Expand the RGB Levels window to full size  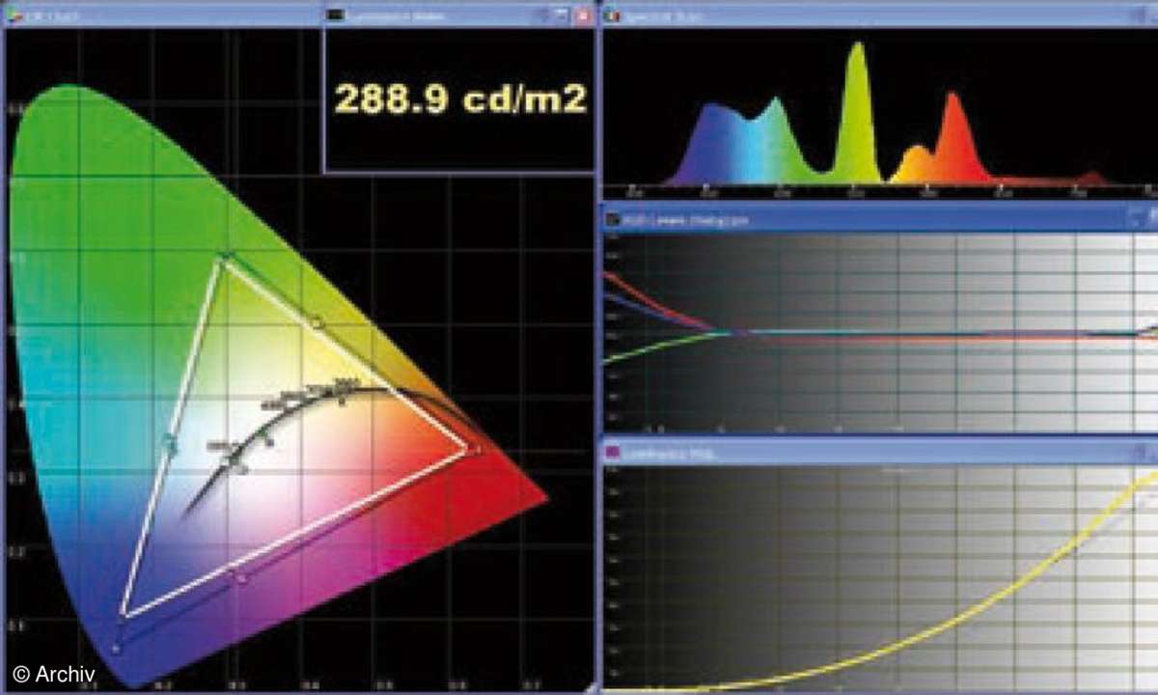tap(1148, 214)
